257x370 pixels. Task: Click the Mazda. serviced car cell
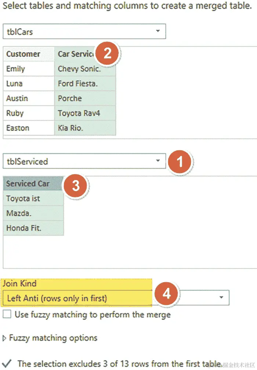[33, 213]
